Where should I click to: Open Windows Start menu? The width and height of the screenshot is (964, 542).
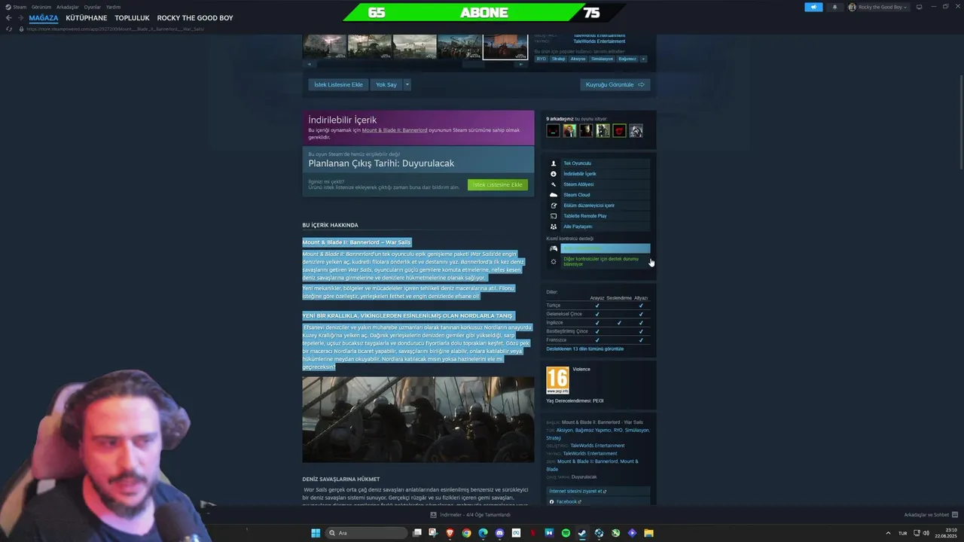click(316, 533)
